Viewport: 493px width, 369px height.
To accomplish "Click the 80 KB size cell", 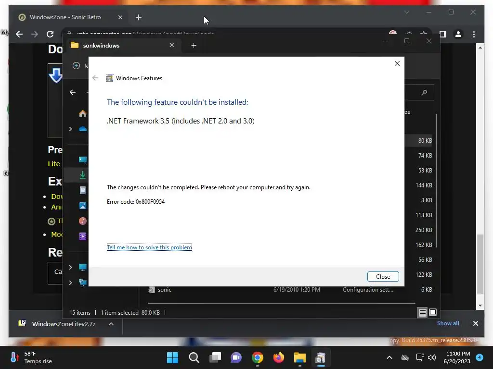I will click(425, 141).
